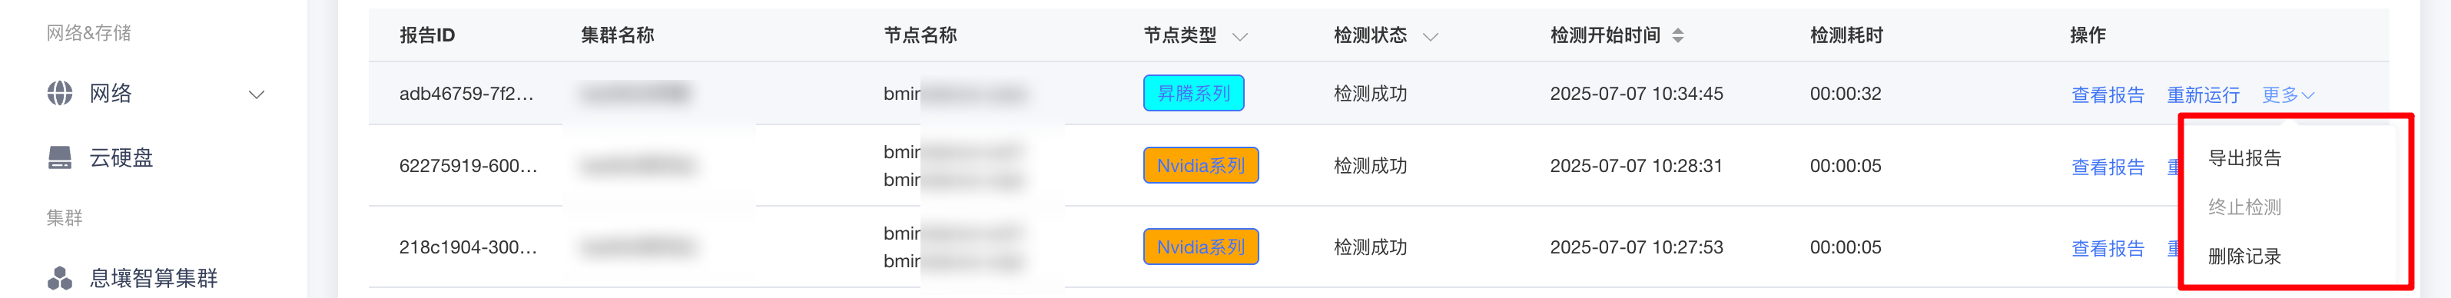
Task: Expand the 网络 sidebar chevron
Action: [256, 94]
